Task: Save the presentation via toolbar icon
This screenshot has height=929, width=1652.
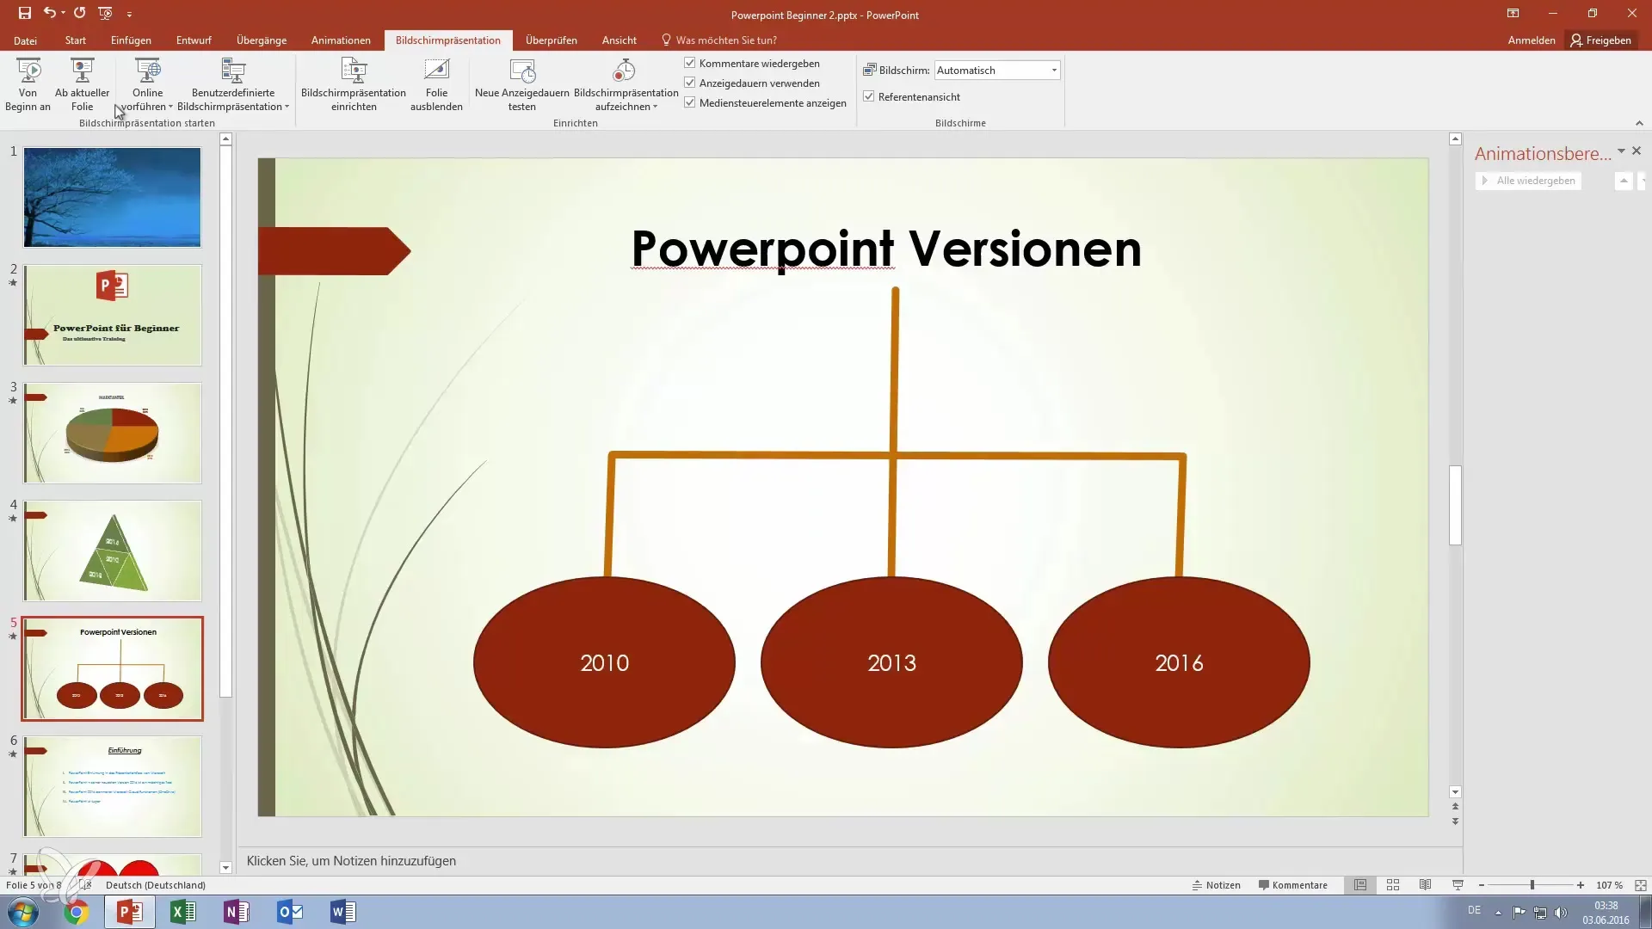Action: click(x=24, y=14)
